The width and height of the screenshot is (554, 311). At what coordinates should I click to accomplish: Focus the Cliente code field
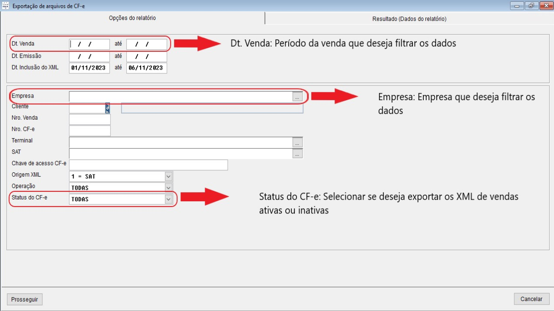click(x=87, y=108)
